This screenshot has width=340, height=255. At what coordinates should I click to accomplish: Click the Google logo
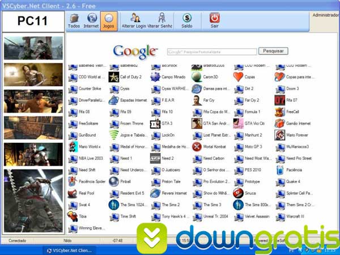(135, 52)
